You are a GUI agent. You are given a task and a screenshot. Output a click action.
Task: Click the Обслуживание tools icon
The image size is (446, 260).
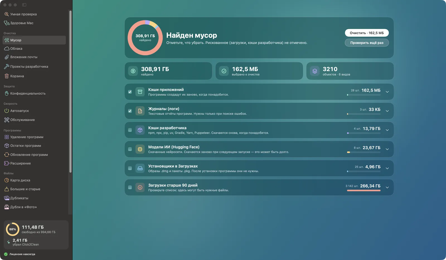(7, 120)
